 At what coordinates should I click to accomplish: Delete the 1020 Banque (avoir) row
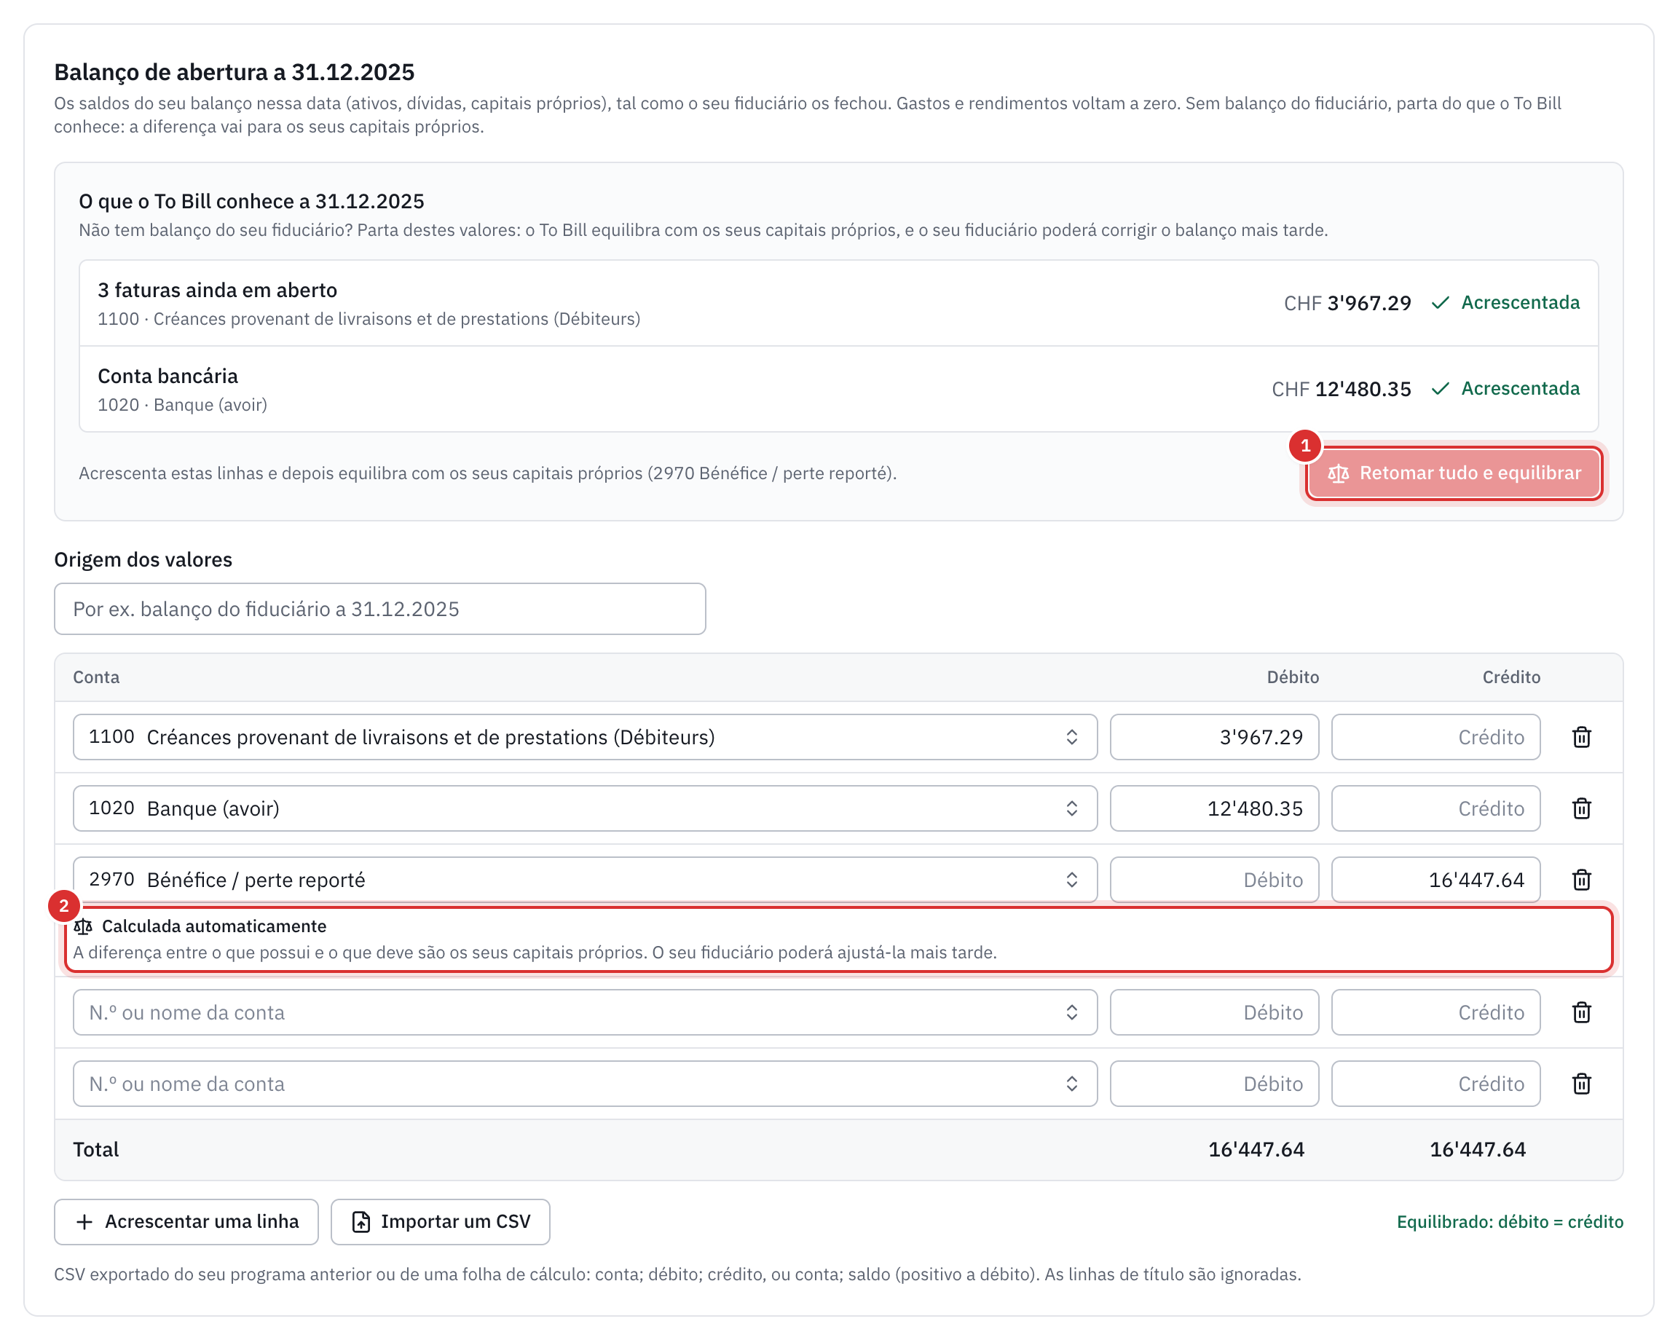(x=1580, y=808)
